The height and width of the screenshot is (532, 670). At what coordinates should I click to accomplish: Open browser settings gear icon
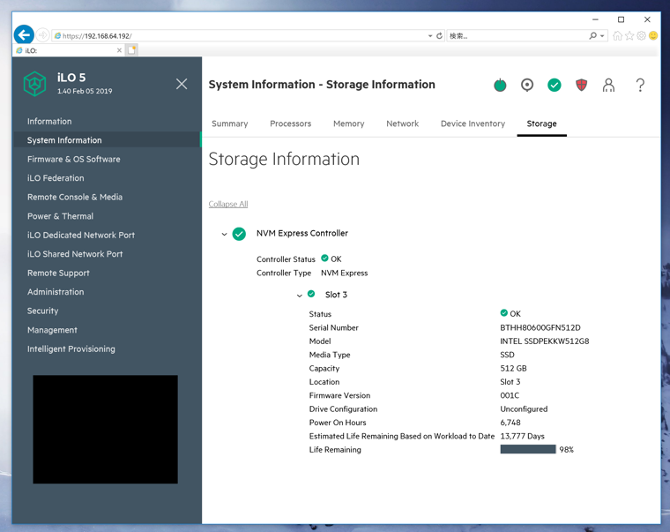tap(642, 36)
